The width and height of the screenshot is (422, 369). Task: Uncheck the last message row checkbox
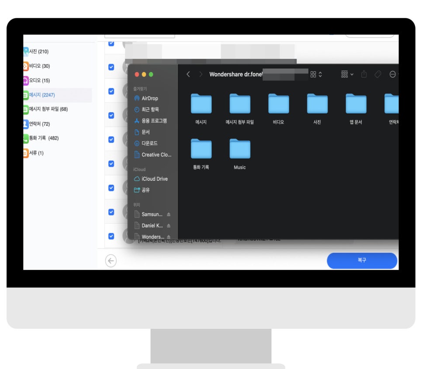point(111,236)
